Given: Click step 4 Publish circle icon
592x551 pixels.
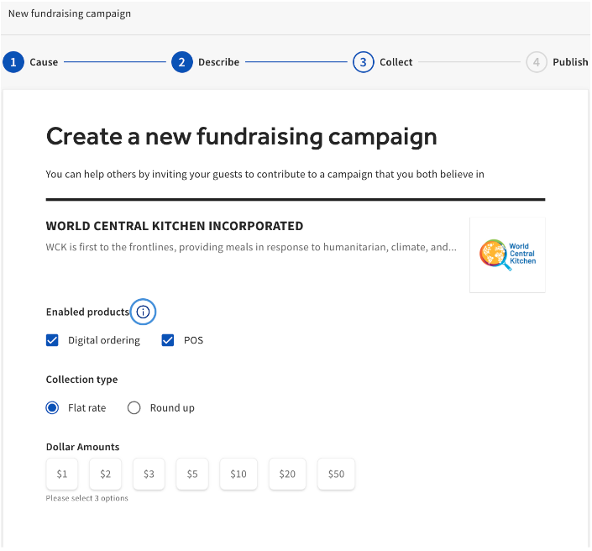Looking at the screenshot, I should (537, 62).
